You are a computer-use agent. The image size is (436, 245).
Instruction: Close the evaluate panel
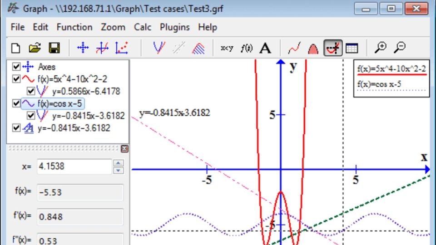point(124,149)
